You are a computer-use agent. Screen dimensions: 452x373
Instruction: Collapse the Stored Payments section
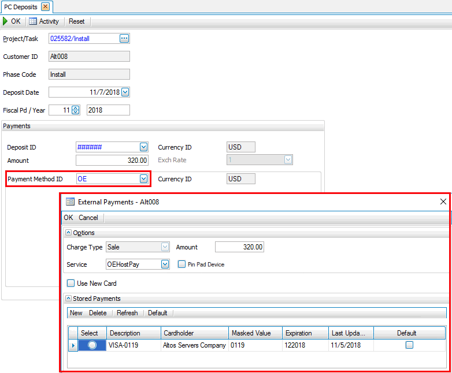(x=68, y=299)
